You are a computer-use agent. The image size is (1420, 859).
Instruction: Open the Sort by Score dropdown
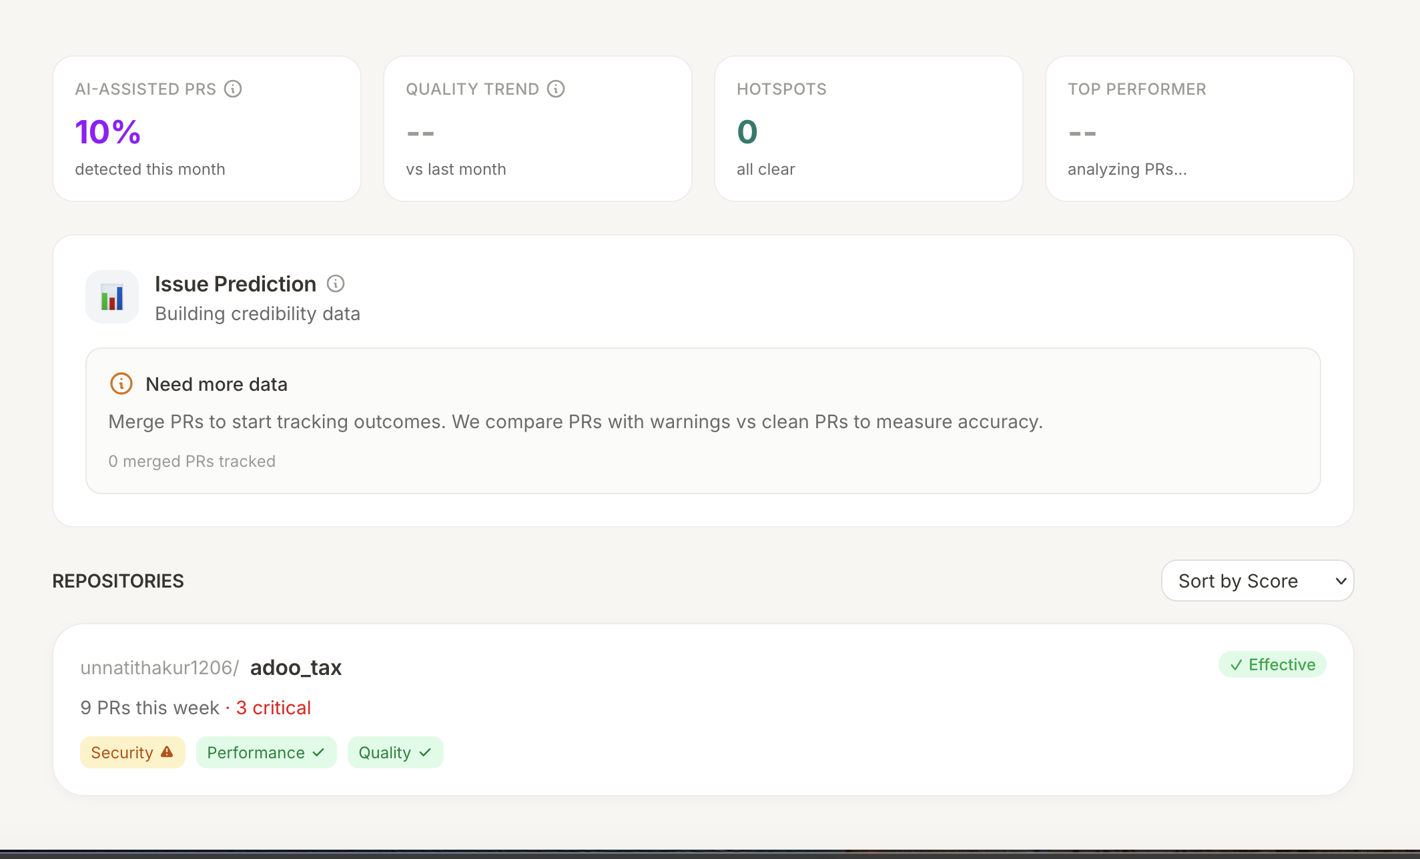tap(1257, 580)
